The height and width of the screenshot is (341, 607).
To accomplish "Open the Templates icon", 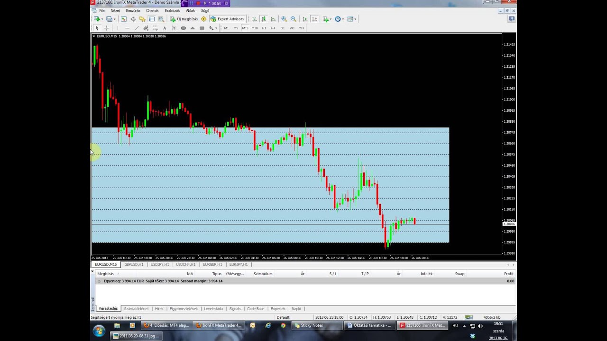I will click(350, 19).
